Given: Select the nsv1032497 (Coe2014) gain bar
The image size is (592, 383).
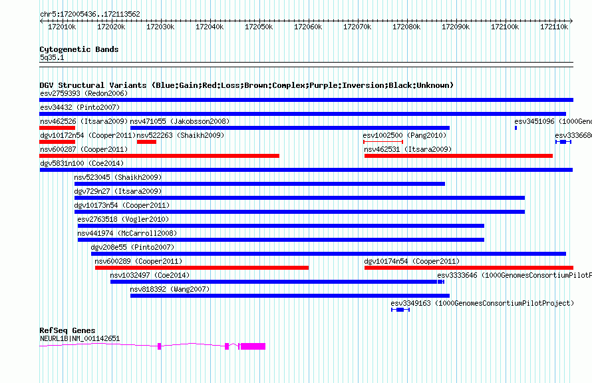Looking at the screenshot, I should [274, 282].
